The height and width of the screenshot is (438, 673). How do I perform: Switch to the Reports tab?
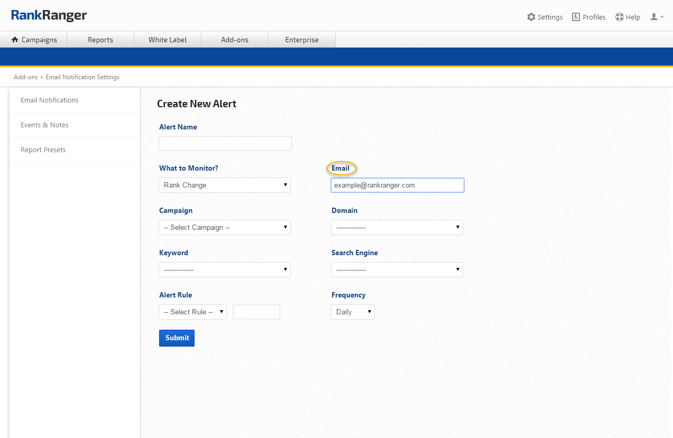pos(100,40)
